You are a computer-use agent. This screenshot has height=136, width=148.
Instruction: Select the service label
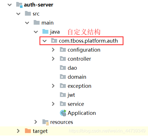[76, 104]
